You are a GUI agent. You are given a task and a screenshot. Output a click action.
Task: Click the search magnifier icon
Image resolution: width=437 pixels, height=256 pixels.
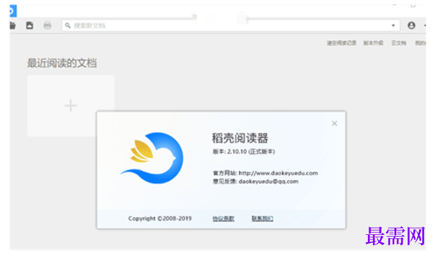point(68,26)
